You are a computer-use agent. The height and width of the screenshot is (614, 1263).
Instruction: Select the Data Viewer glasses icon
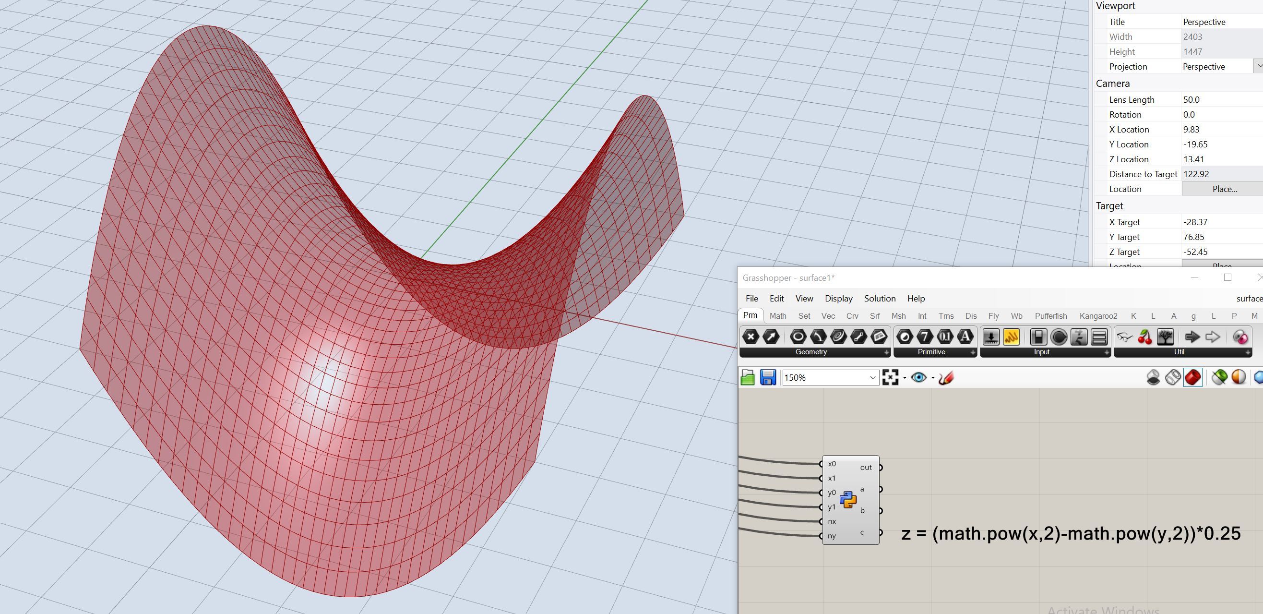point(1125,337)
